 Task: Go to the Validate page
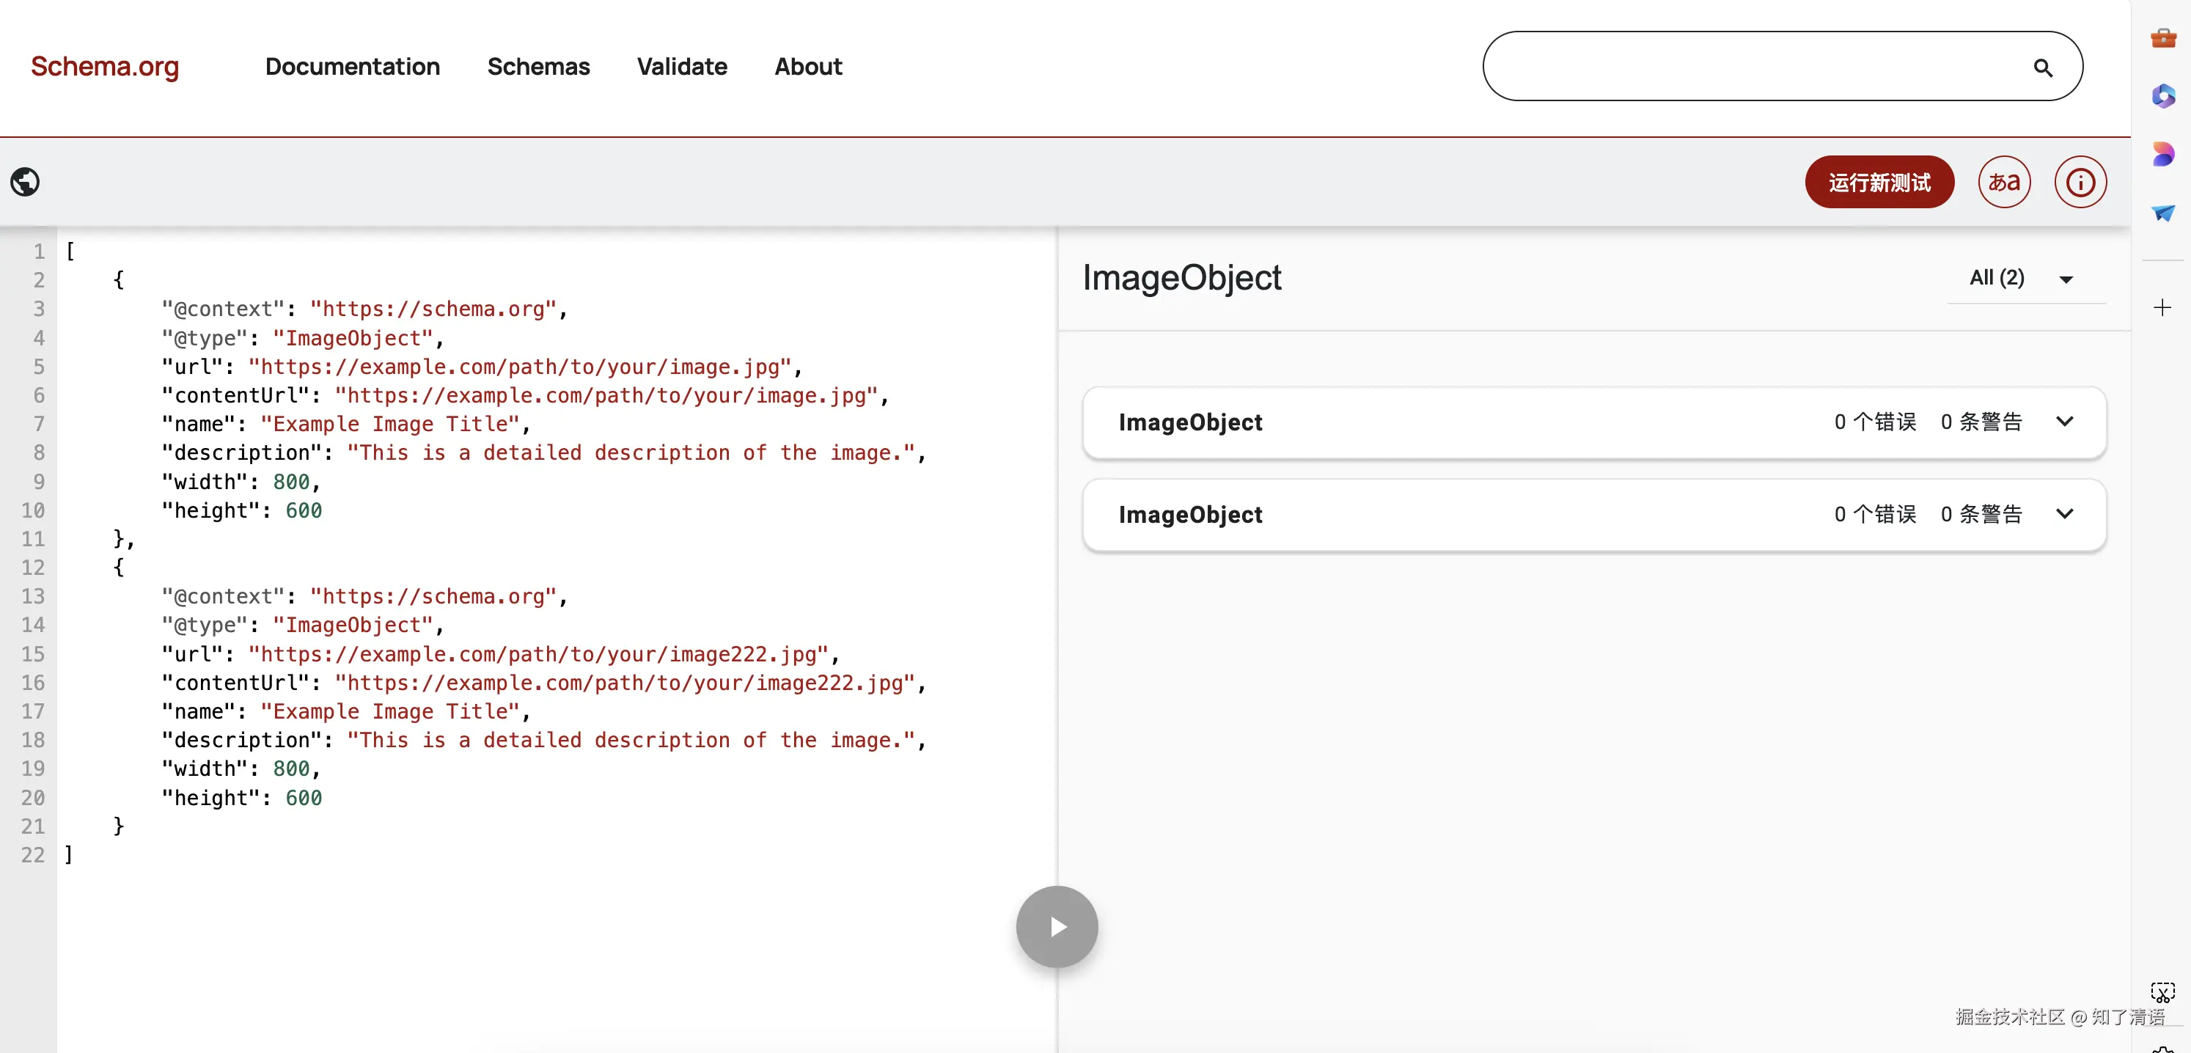(x=681, y=66)
